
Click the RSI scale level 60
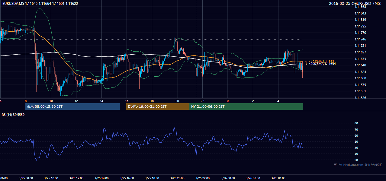coord(356,136)
